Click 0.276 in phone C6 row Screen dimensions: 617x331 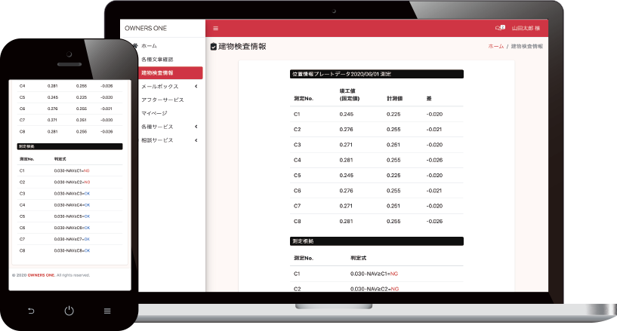coord(52,109)
